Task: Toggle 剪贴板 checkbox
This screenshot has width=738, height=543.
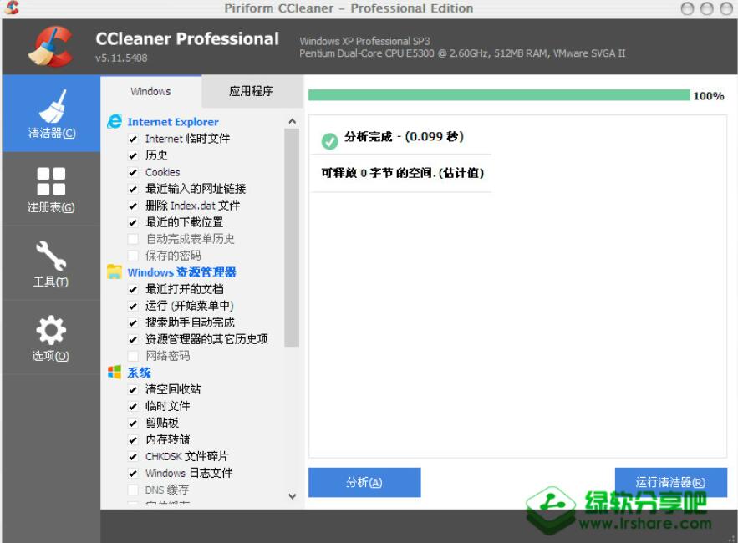Action: point(133,423)
